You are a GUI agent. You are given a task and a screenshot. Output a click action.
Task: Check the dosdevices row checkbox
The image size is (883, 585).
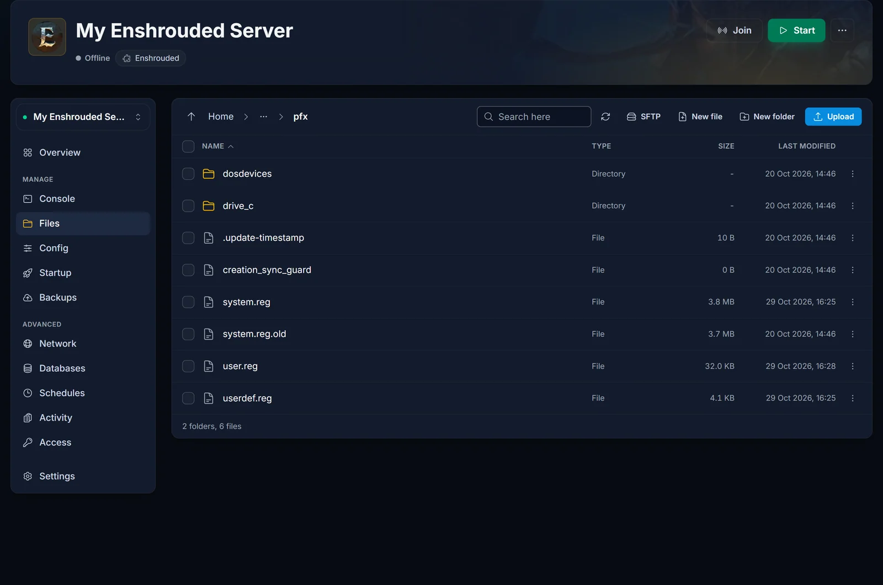188,174
